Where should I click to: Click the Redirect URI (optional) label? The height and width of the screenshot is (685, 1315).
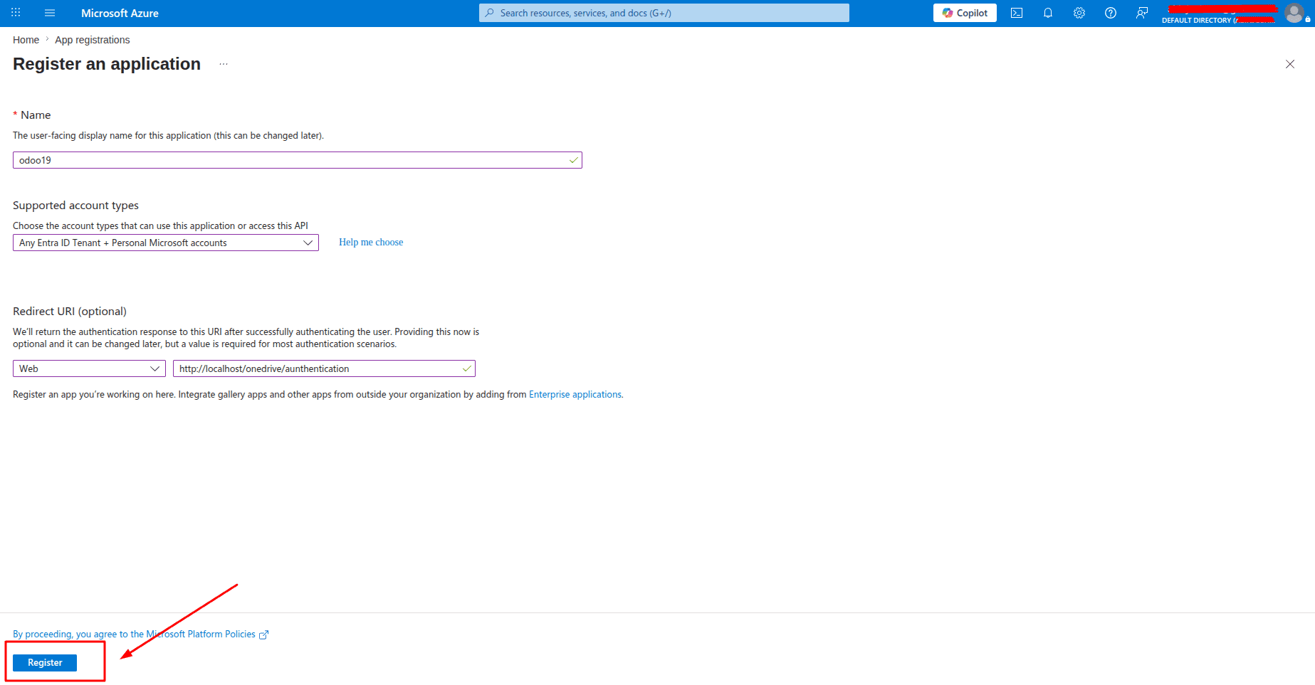[70, 312]
